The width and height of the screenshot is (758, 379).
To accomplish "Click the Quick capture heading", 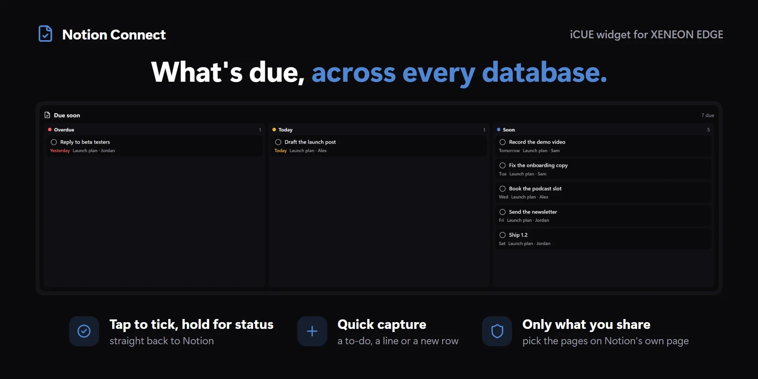I will click(x=382, y=325).
